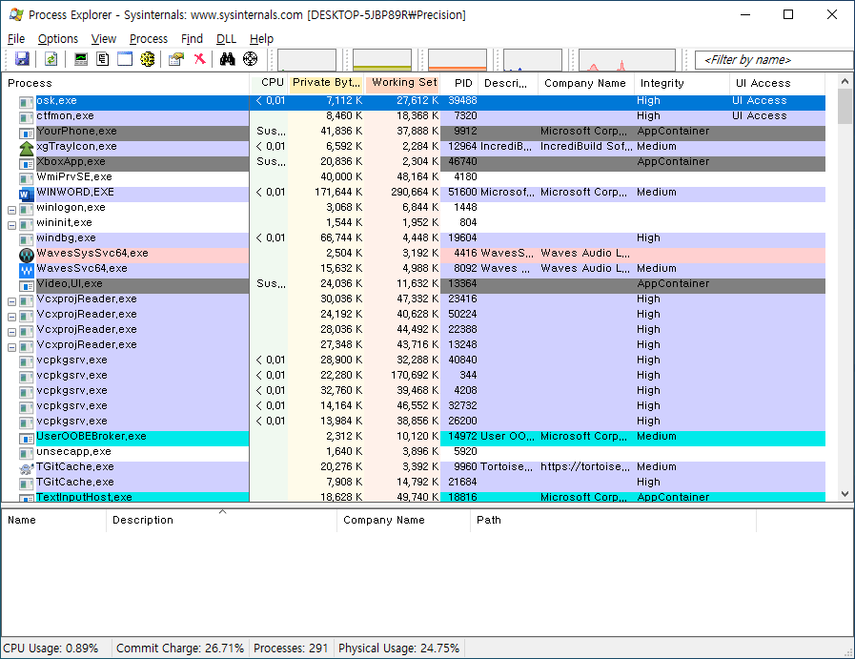Open the File menu

pos(16,39)
